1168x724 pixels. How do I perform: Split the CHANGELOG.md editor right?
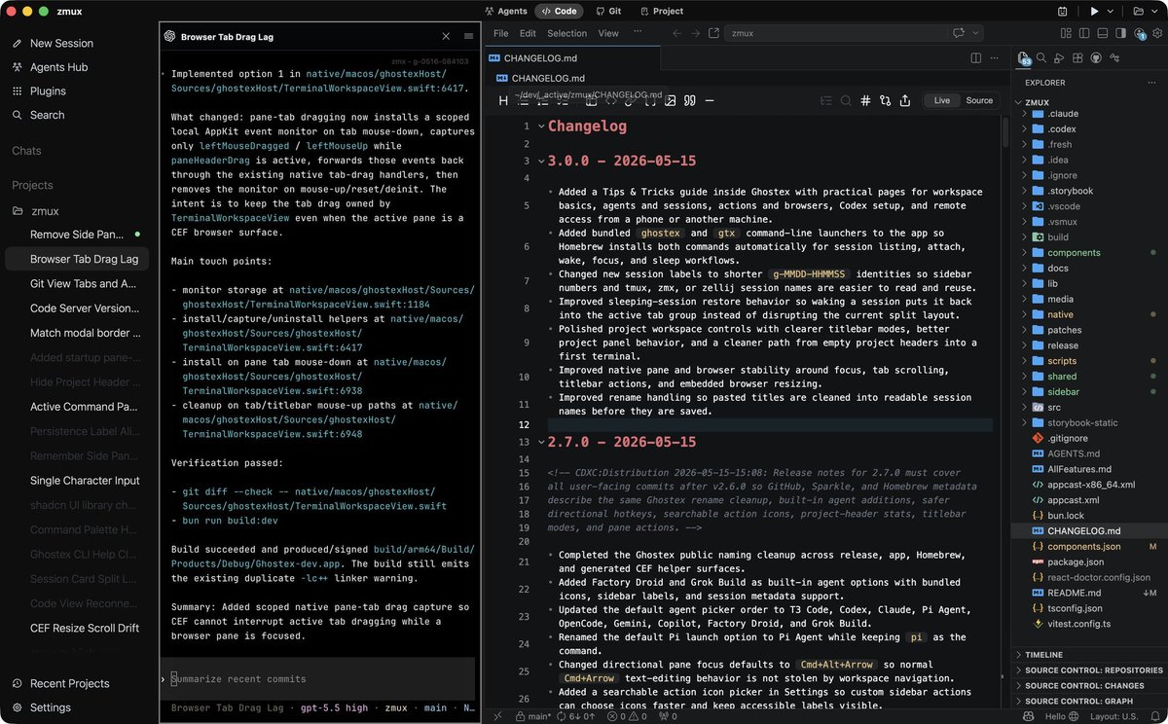[x=976, y=58]
